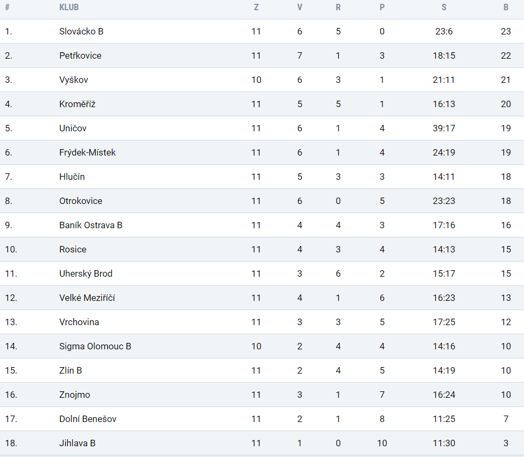Sort by the V wins column header
Viewport: 524px width, 457px height.
(300, 8)
